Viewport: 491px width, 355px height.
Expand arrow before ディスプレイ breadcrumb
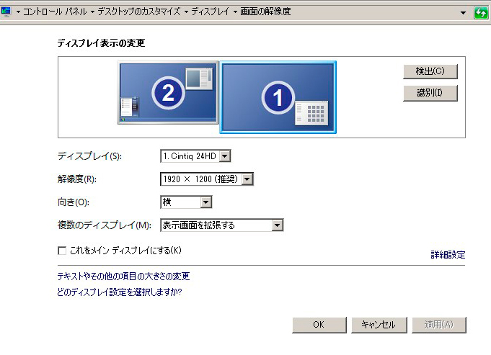[x=186, y=12]
